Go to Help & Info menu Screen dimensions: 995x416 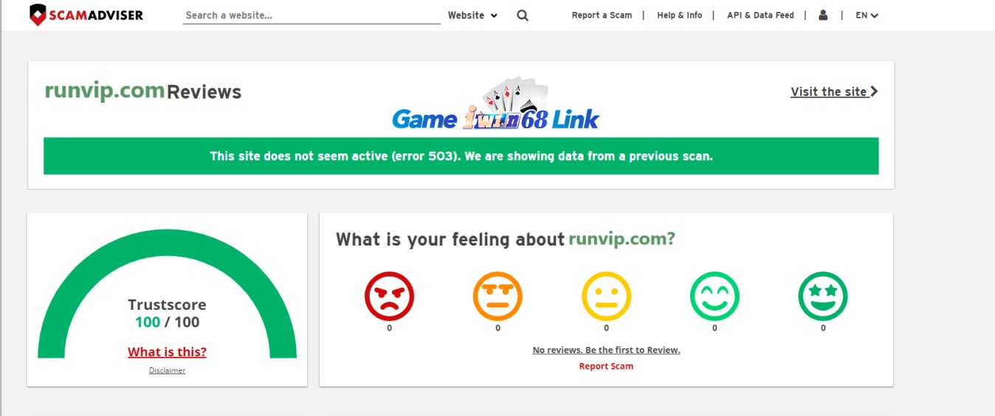tap(679, 15)
